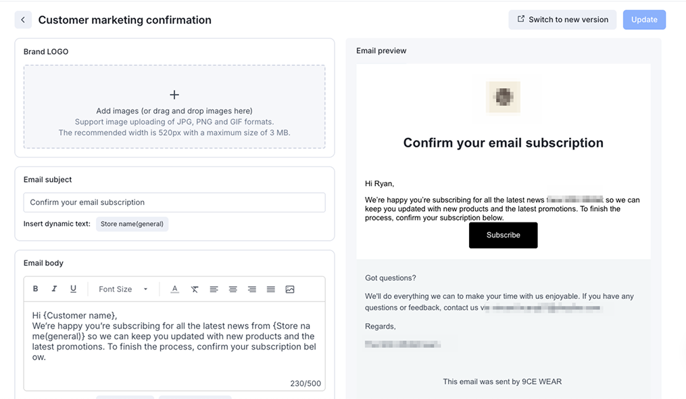Viewport: 686px width, 399px height.
Task: Click the Subscribe button in email preview
Action: coord(503,235)
